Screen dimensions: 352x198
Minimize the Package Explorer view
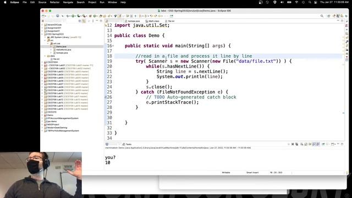point(97,21)
